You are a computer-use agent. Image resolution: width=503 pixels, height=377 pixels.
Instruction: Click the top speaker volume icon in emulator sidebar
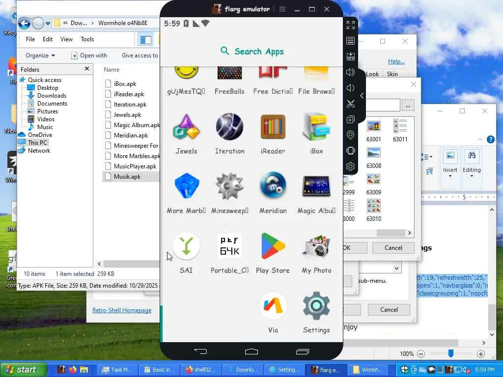coord(351,72)
